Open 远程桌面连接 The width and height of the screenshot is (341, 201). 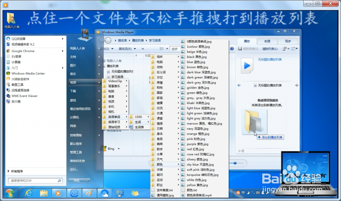(20, 90)
